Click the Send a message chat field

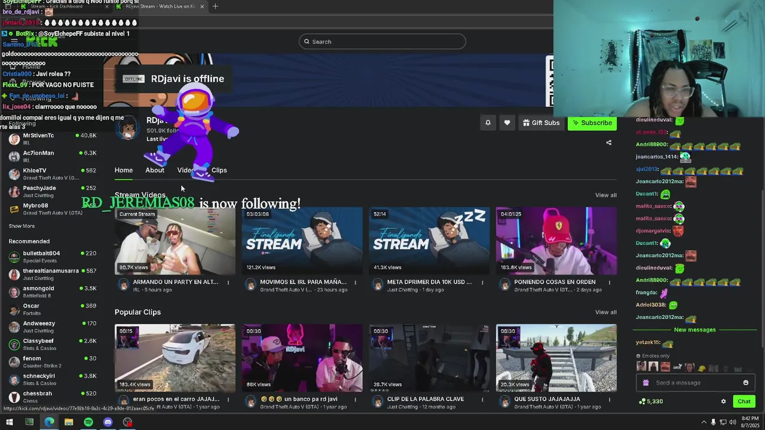tap(696, 383)
